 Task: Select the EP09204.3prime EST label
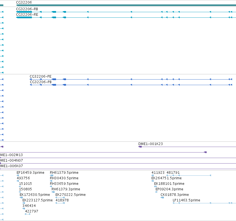pos(169,189)
